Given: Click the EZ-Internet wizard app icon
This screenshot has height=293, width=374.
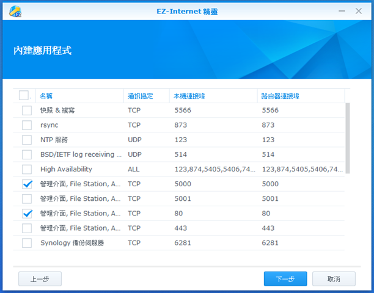Looking at the screenshot, I should [15, 11].
